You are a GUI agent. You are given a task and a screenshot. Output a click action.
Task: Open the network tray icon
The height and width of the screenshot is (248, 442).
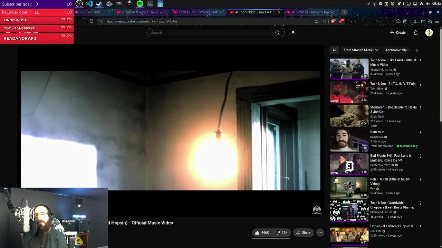[x=422, y=4]
